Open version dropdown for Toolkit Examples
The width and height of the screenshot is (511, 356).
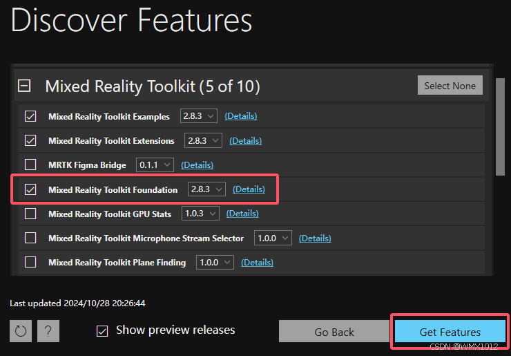pyautogui.click(x=199, y=116)
